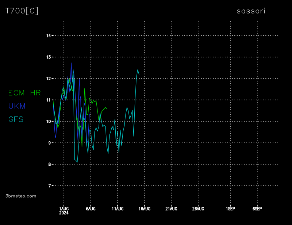The width and height of the screenshot is (292, 225).
Task: Click the 11AUG date axis label
Action: point(118,209)
